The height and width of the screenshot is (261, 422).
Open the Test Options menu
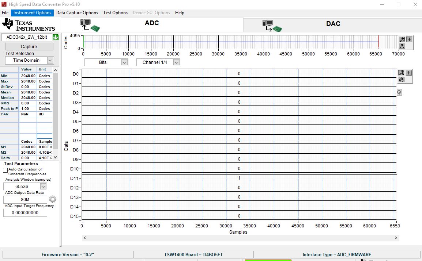[115, 13]
